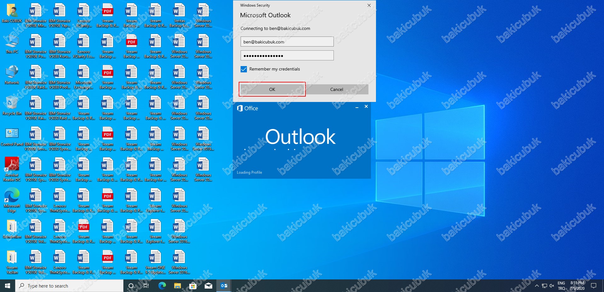This screenshot has height=292, width=604.
Task: Focus the masked password field
Action: pyautogui.click(x=287, y=55)
